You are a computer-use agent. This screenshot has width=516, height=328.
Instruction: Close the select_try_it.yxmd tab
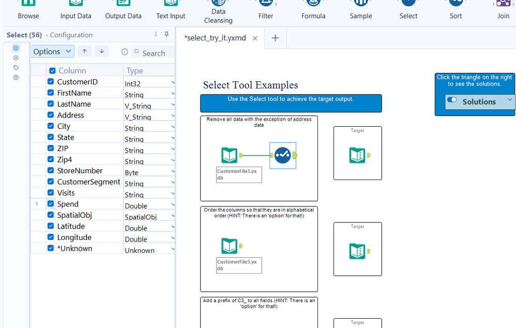click(x=255, y=38)
